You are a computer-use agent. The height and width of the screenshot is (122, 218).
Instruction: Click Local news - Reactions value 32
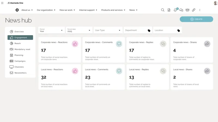(x=44, y=77)
